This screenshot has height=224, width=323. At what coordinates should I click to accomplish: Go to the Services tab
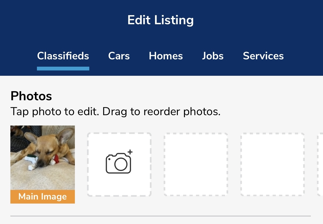tap(263, 56)
